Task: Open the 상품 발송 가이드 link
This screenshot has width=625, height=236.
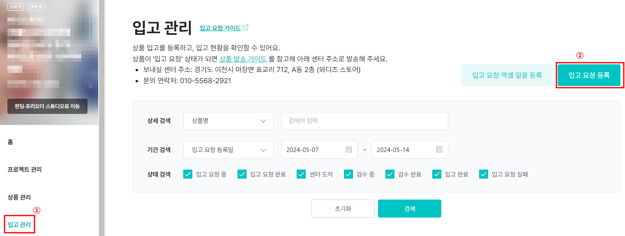Action: point(243,59)
